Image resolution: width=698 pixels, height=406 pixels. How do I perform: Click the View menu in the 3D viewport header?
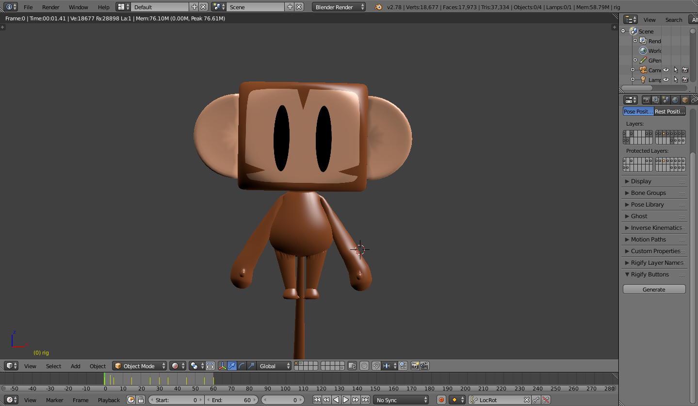(30, 365)
